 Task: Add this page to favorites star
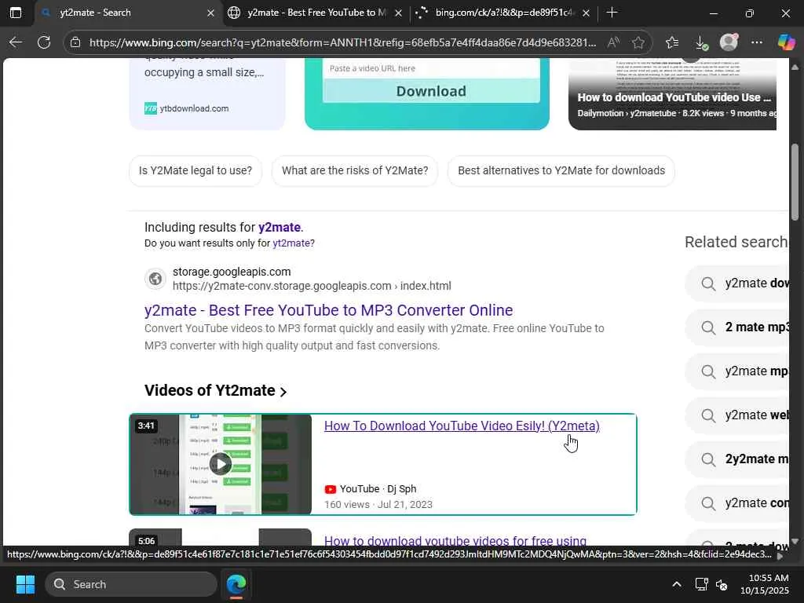638,42
